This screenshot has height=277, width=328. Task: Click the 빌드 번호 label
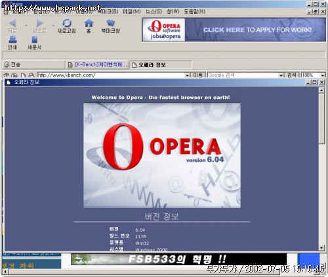coord(119,236)
